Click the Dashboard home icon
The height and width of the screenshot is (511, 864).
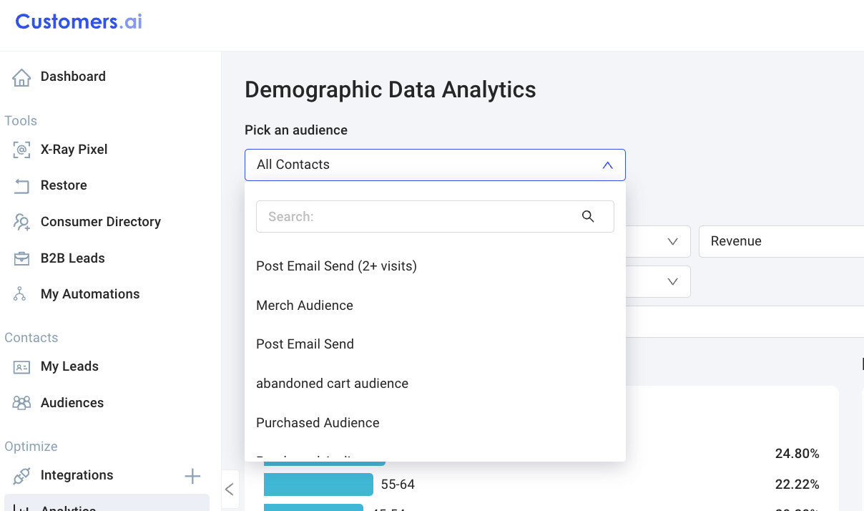point(21,76)
